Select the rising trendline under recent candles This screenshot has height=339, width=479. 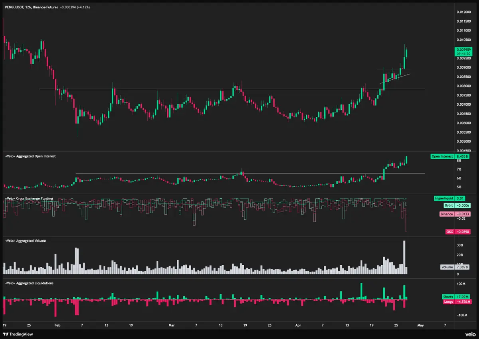pos(395,79)
